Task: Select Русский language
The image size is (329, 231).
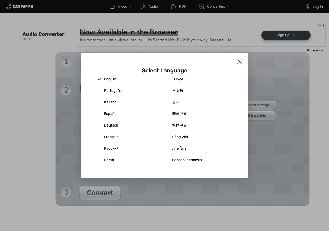Action: (x=111, y=148)
